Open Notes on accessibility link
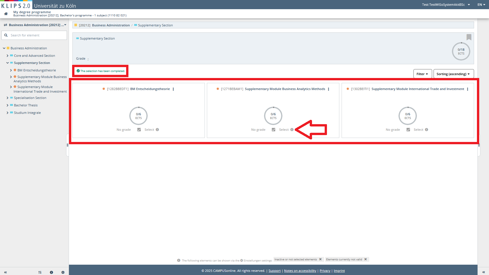The width and height of the screenshot is (489, 275). coord(300,271)
